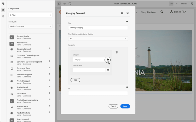Select the Components side panel icon
The width and height of the screenshot is (196, 122).
point(3,10)
